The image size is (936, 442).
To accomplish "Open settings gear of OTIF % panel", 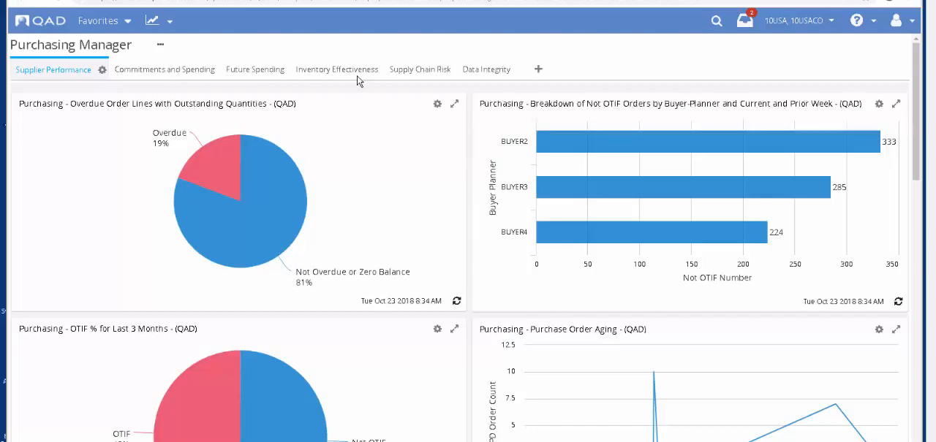I will [x=437, y=329].
